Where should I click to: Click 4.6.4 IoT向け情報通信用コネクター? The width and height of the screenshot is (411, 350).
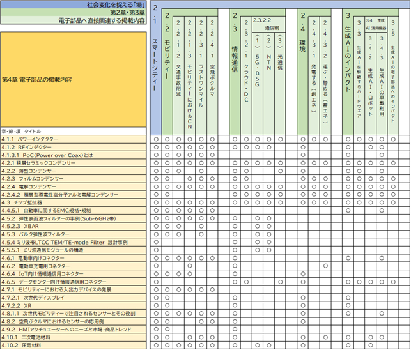pos(73,274)
